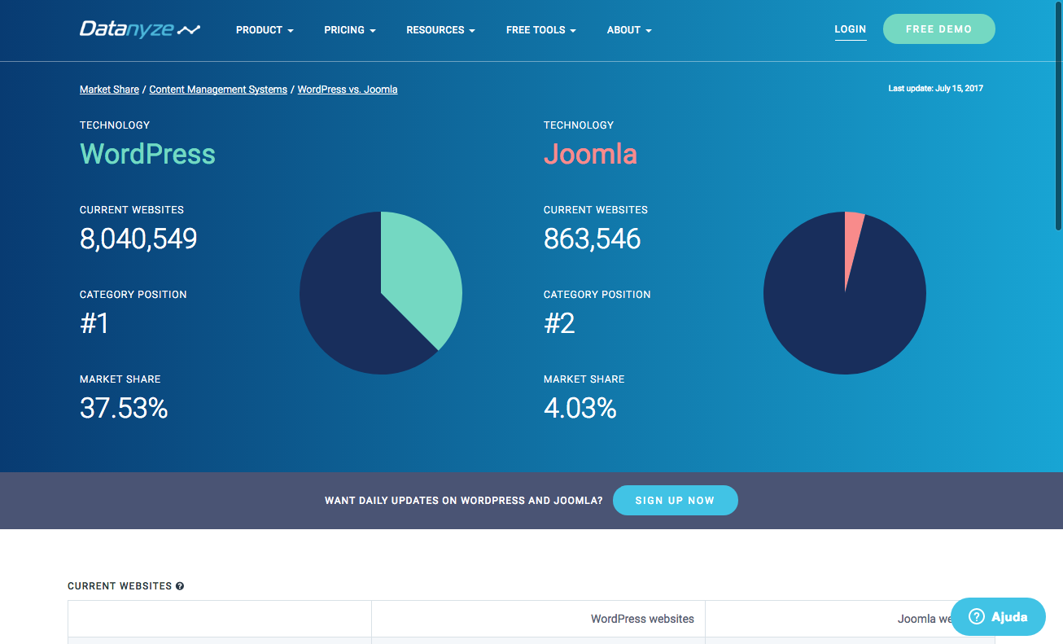Click the LOGIN link
The height and width of the screenshot is (644, 1063).
851,29
